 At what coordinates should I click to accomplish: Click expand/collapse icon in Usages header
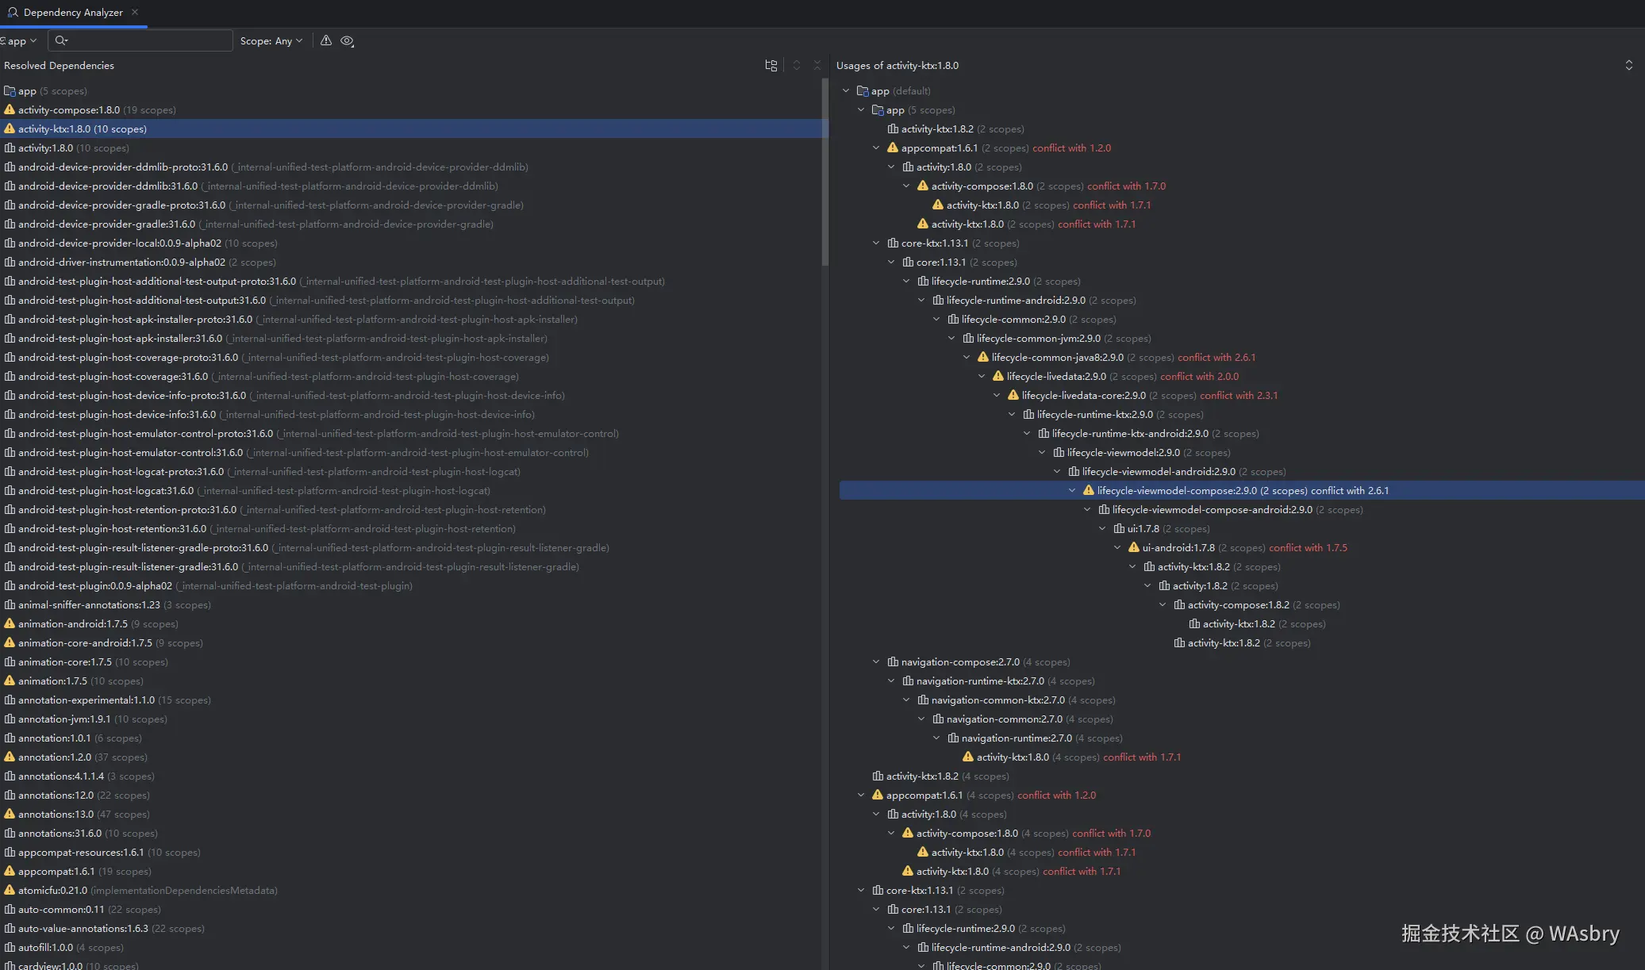point(1628,65)
